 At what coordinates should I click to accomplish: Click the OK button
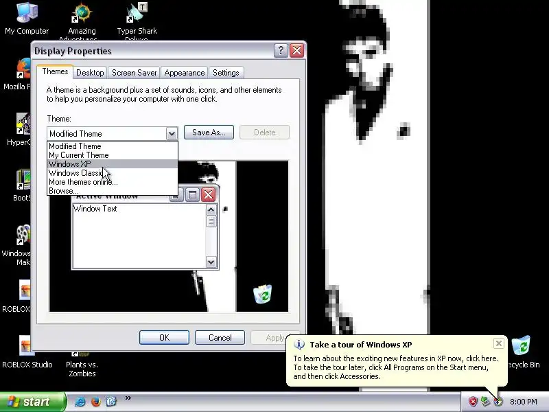click(164, 337)
